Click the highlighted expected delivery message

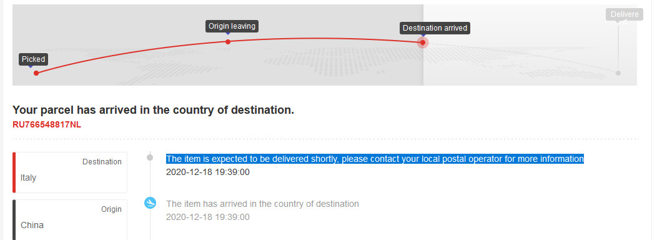point(375,159)
